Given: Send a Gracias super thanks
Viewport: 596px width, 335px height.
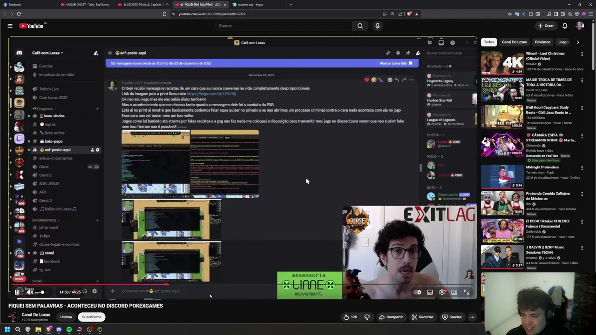Looking at the screenshot, I should click(x=452, y=317).
